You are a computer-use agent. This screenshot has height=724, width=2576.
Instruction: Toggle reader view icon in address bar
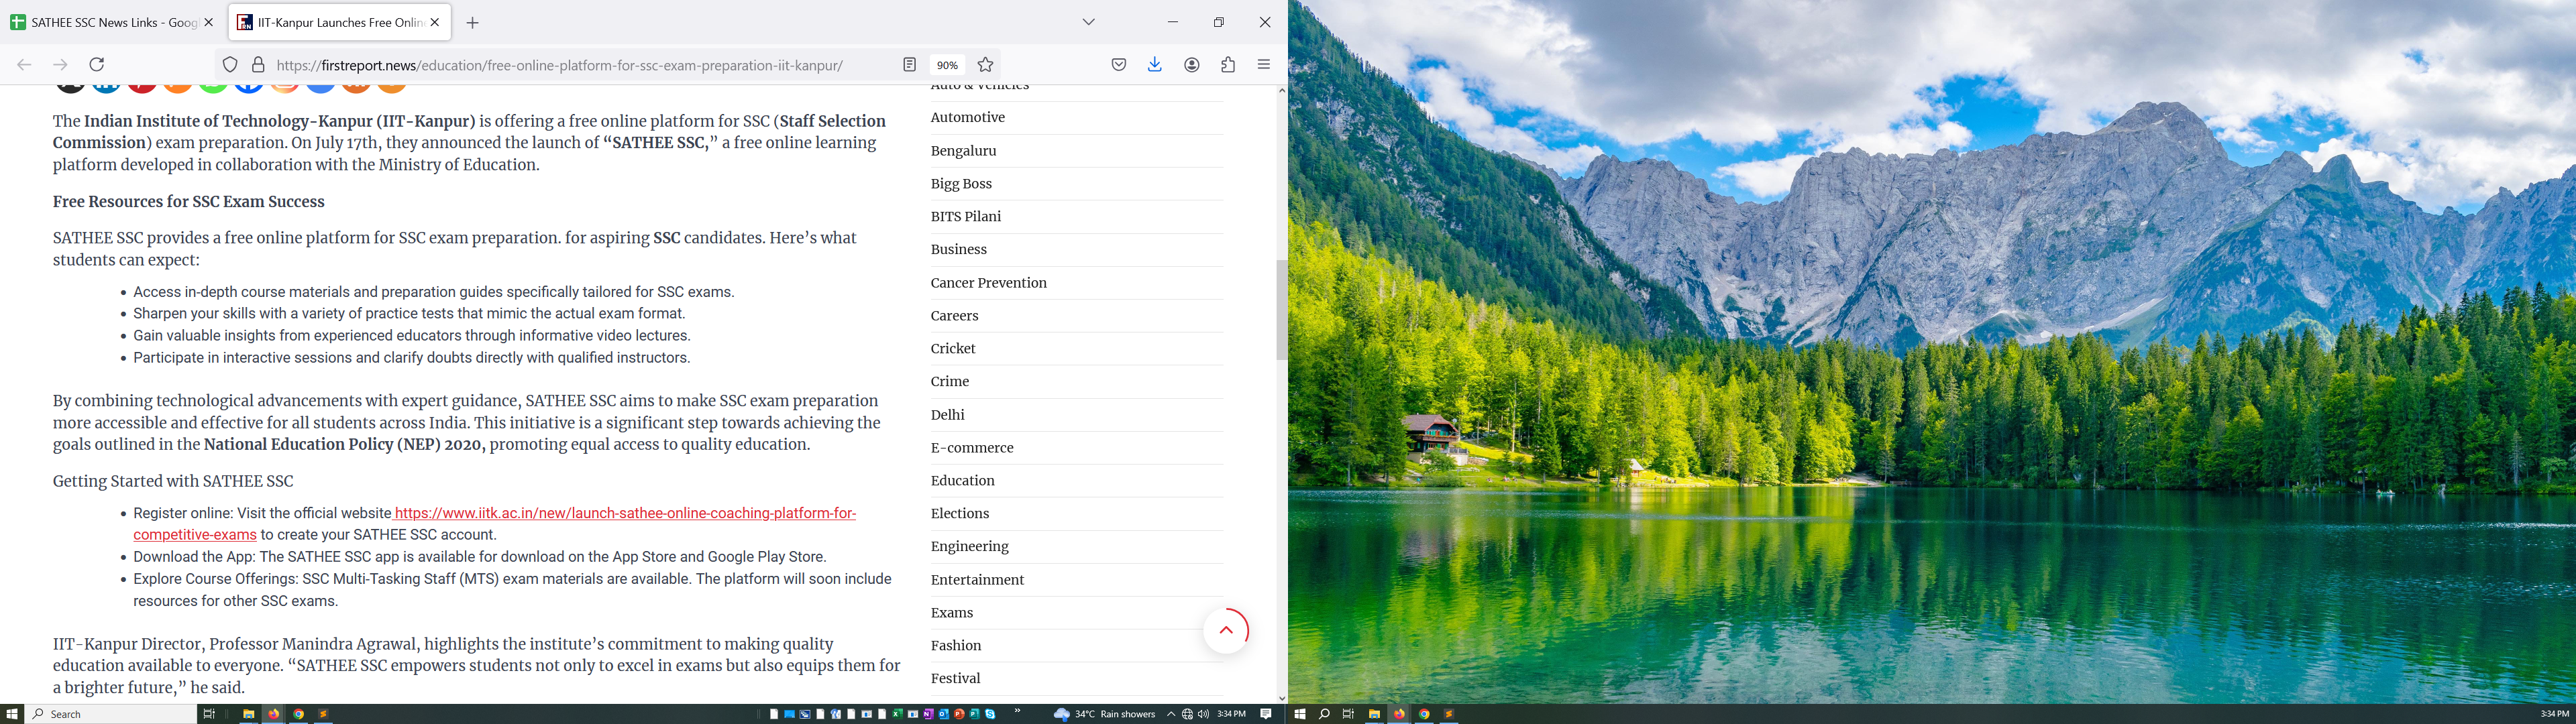[x=910, y=65]
